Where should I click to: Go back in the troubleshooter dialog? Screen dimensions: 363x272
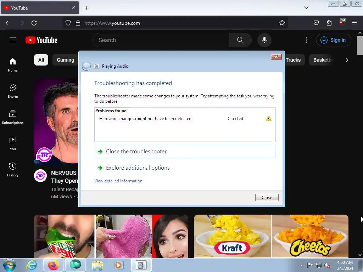point(86,66)
